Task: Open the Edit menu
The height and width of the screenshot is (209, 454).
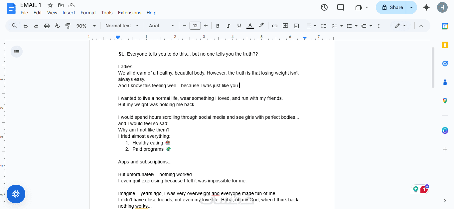Action: pyautogui.click(x=38, y=13)
